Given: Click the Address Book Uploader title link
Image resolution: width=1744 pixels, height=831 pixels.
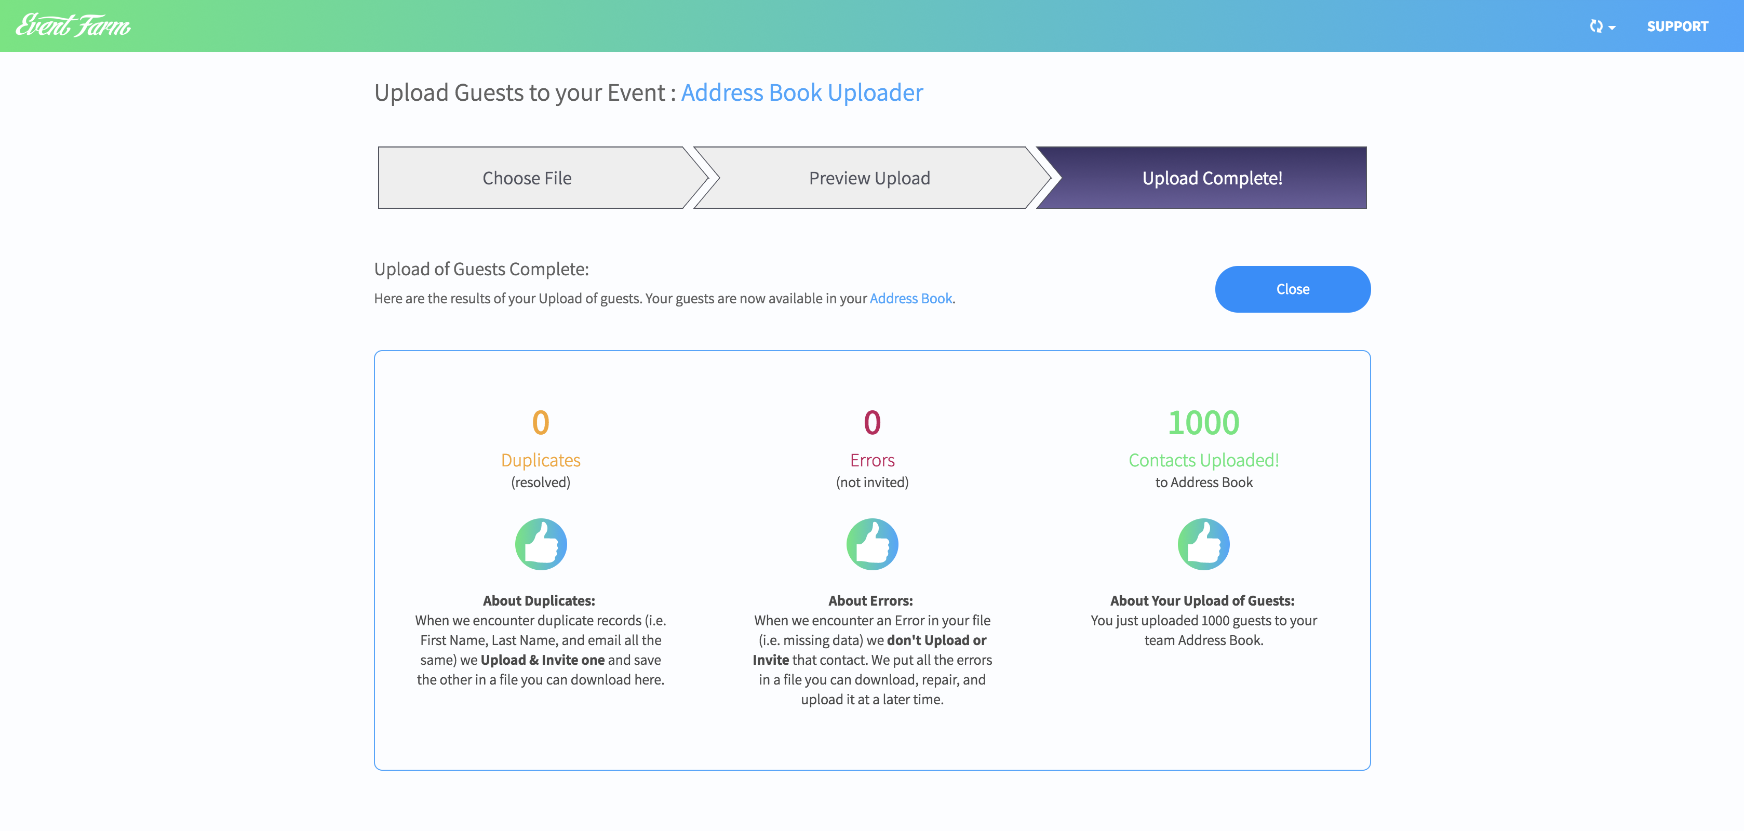Looking at the screenshot, I should [801, 92].
